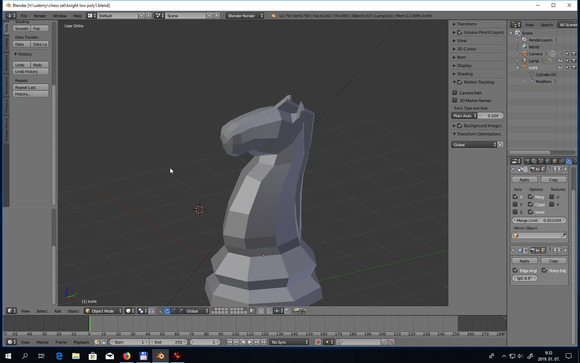Toggle restrict render camera icon for kniht
580x363 pixels.
(x=574, y=68)
